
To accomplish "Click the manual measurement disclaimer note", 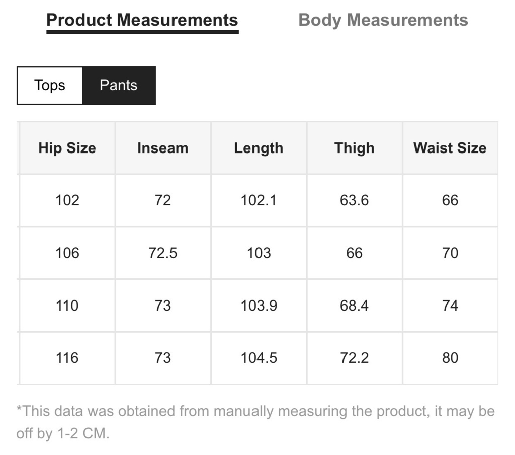I will click(255, 422).
